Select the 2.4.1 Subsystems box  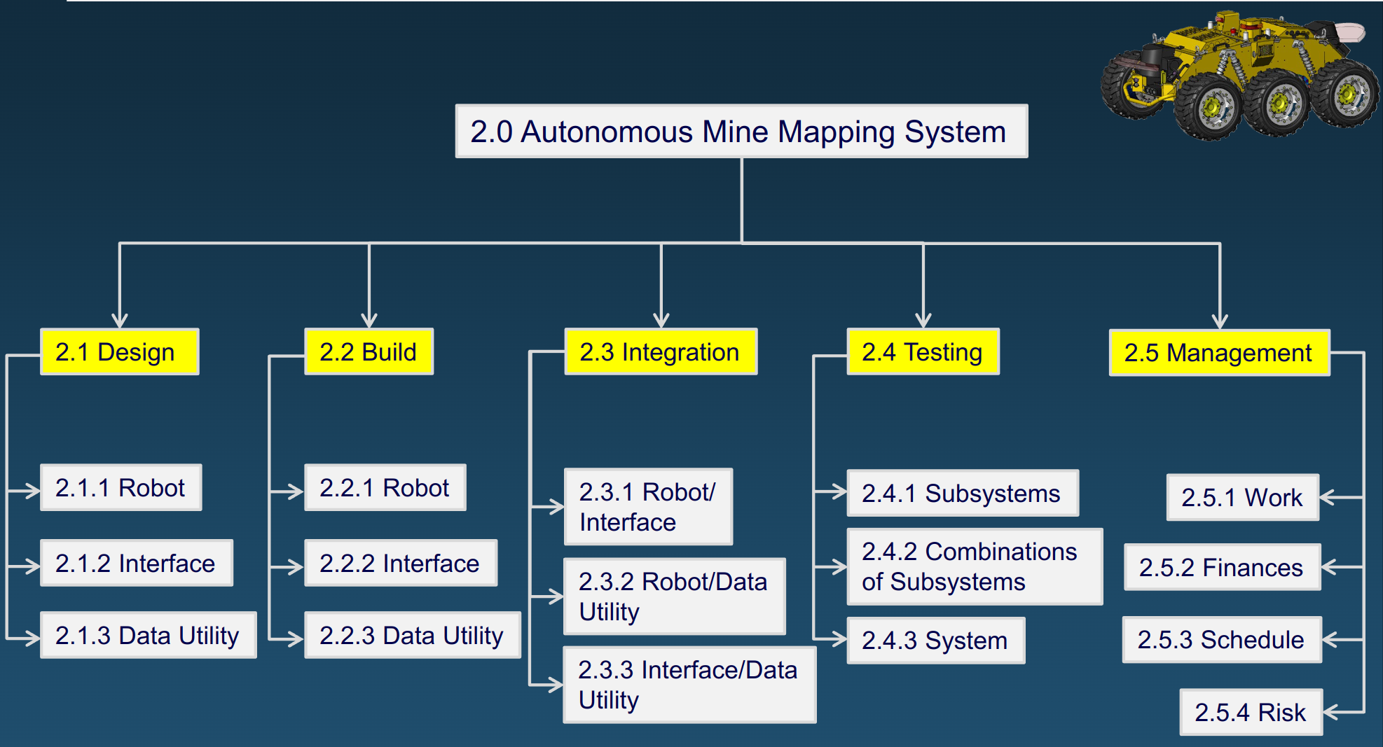(x=962, y=493)
